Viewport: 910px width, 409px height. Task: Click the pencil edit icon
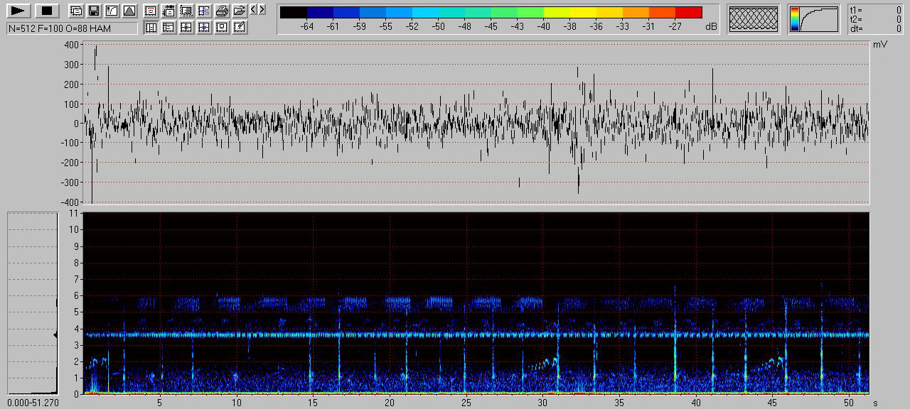coord(240,27)
